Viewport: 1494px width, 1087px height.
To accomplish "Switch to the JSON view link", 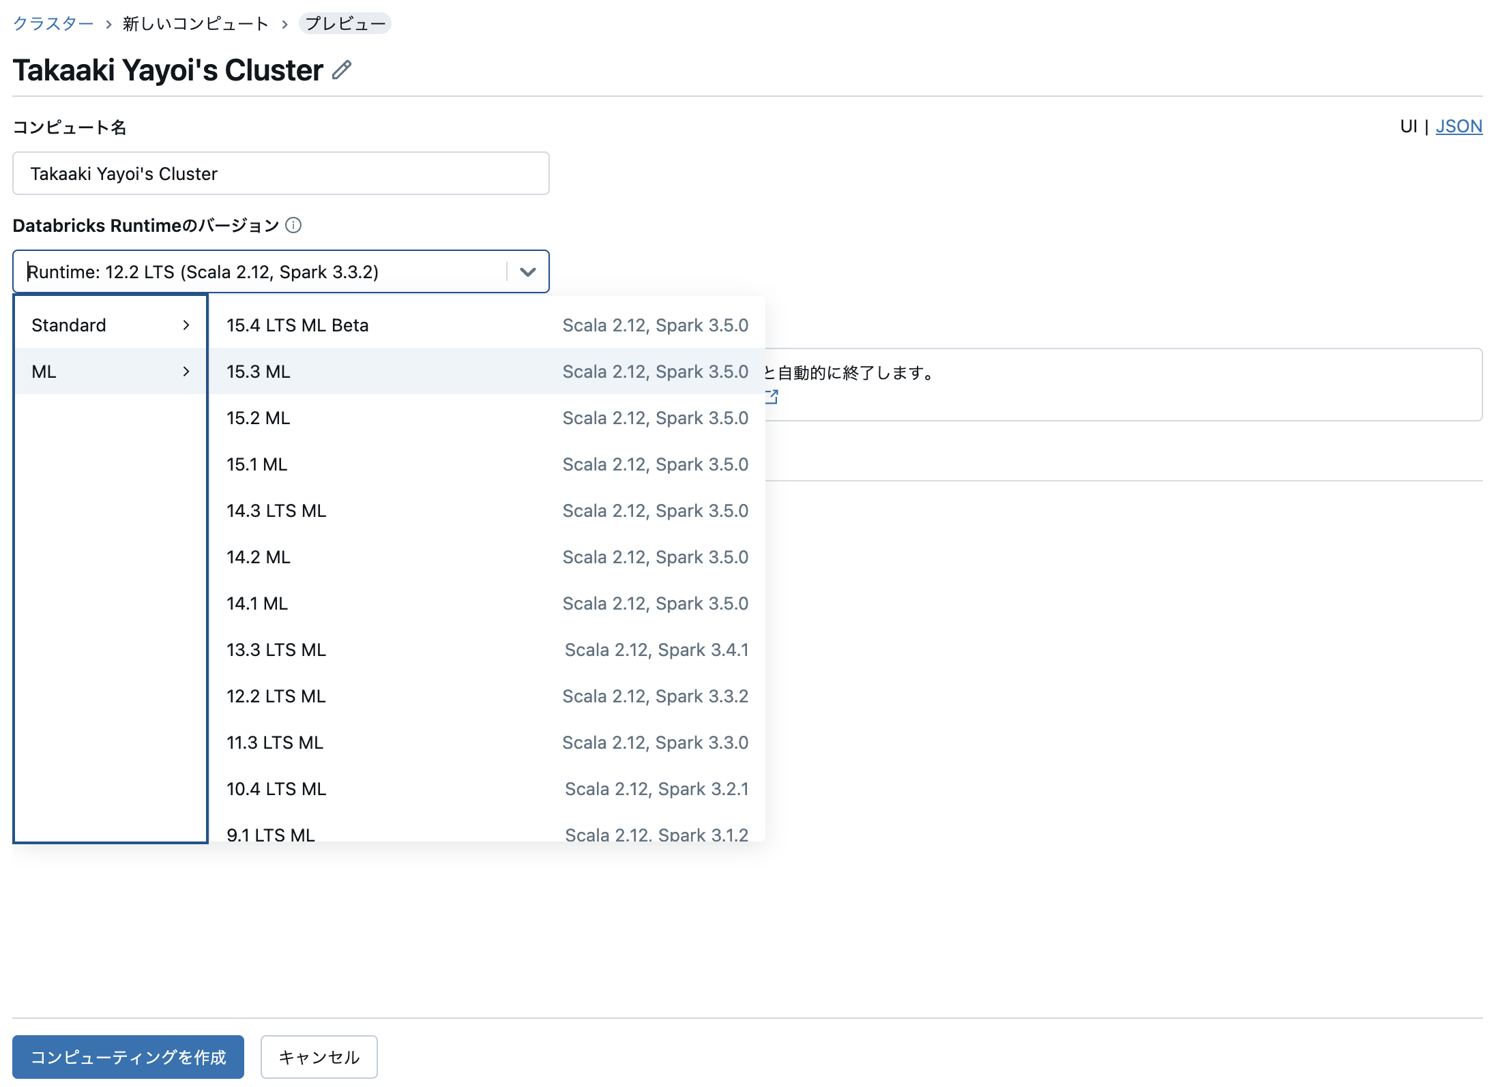I will coord(1459,126).
